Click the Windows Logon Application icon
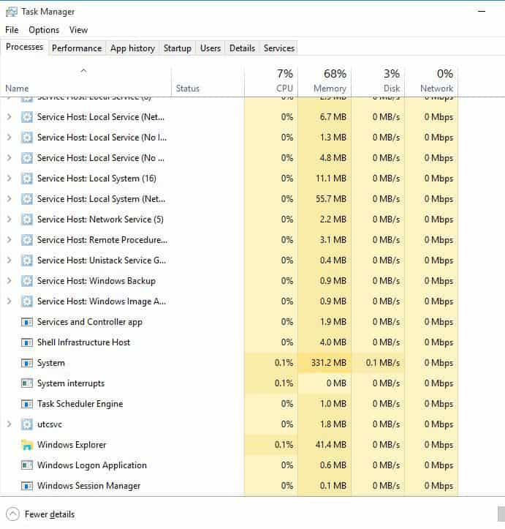Image resolution: width=505 pixels, height=529 pixels. [26, 465]
